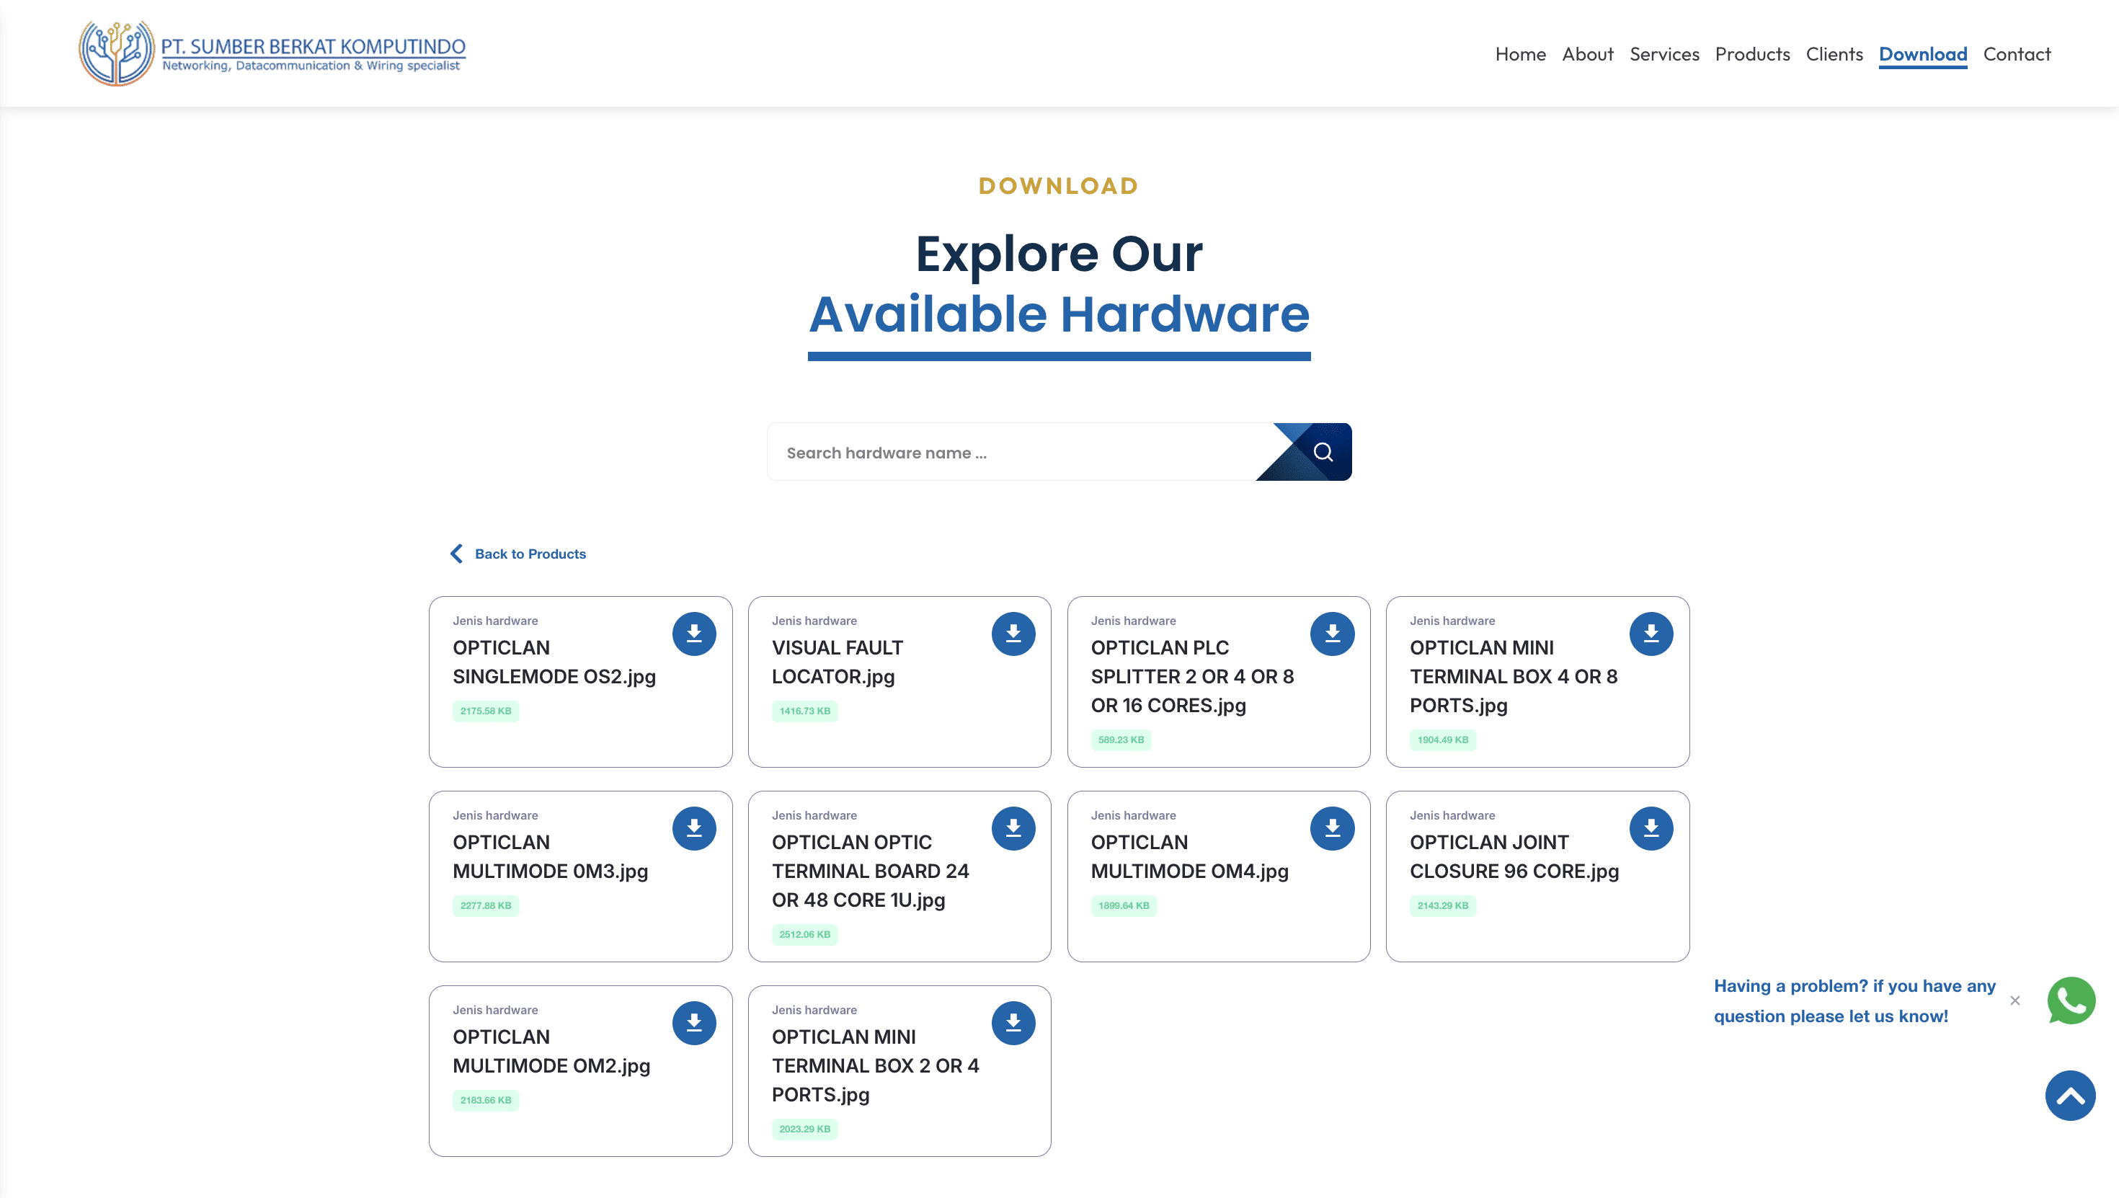Go to the Home page
The image size is (2119, 1198).
(x=1520, y=54)
